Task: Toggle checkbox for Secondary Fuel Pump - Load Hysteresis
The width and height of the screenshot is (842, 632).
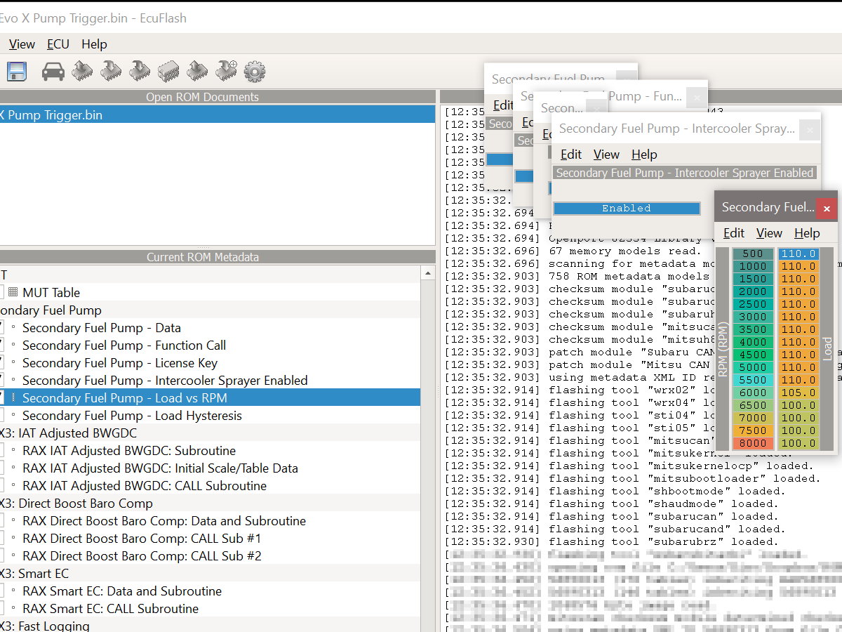Action: [2, 415]
